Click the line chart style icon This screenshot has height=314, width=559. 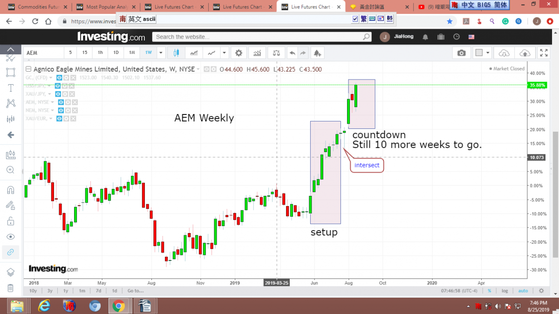[x=212, y=53]
